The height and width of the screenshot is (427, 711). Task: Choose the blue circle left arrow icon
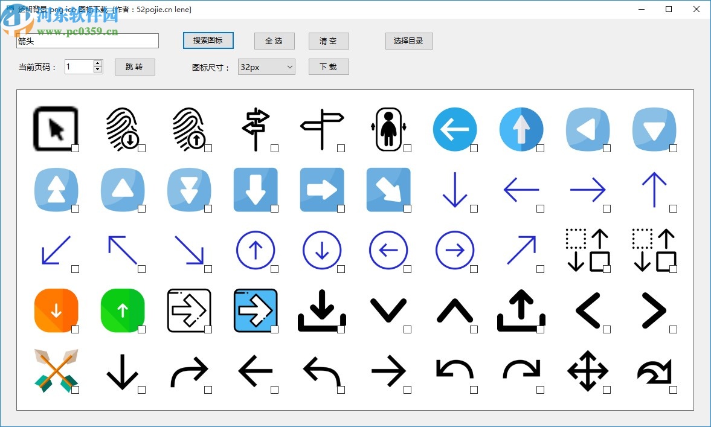coord(455,129)
